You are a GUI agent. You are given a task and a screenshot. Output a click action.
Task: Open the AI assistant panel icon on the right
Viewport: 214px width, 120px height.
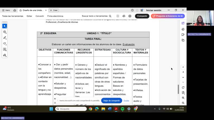pos(183,23)
